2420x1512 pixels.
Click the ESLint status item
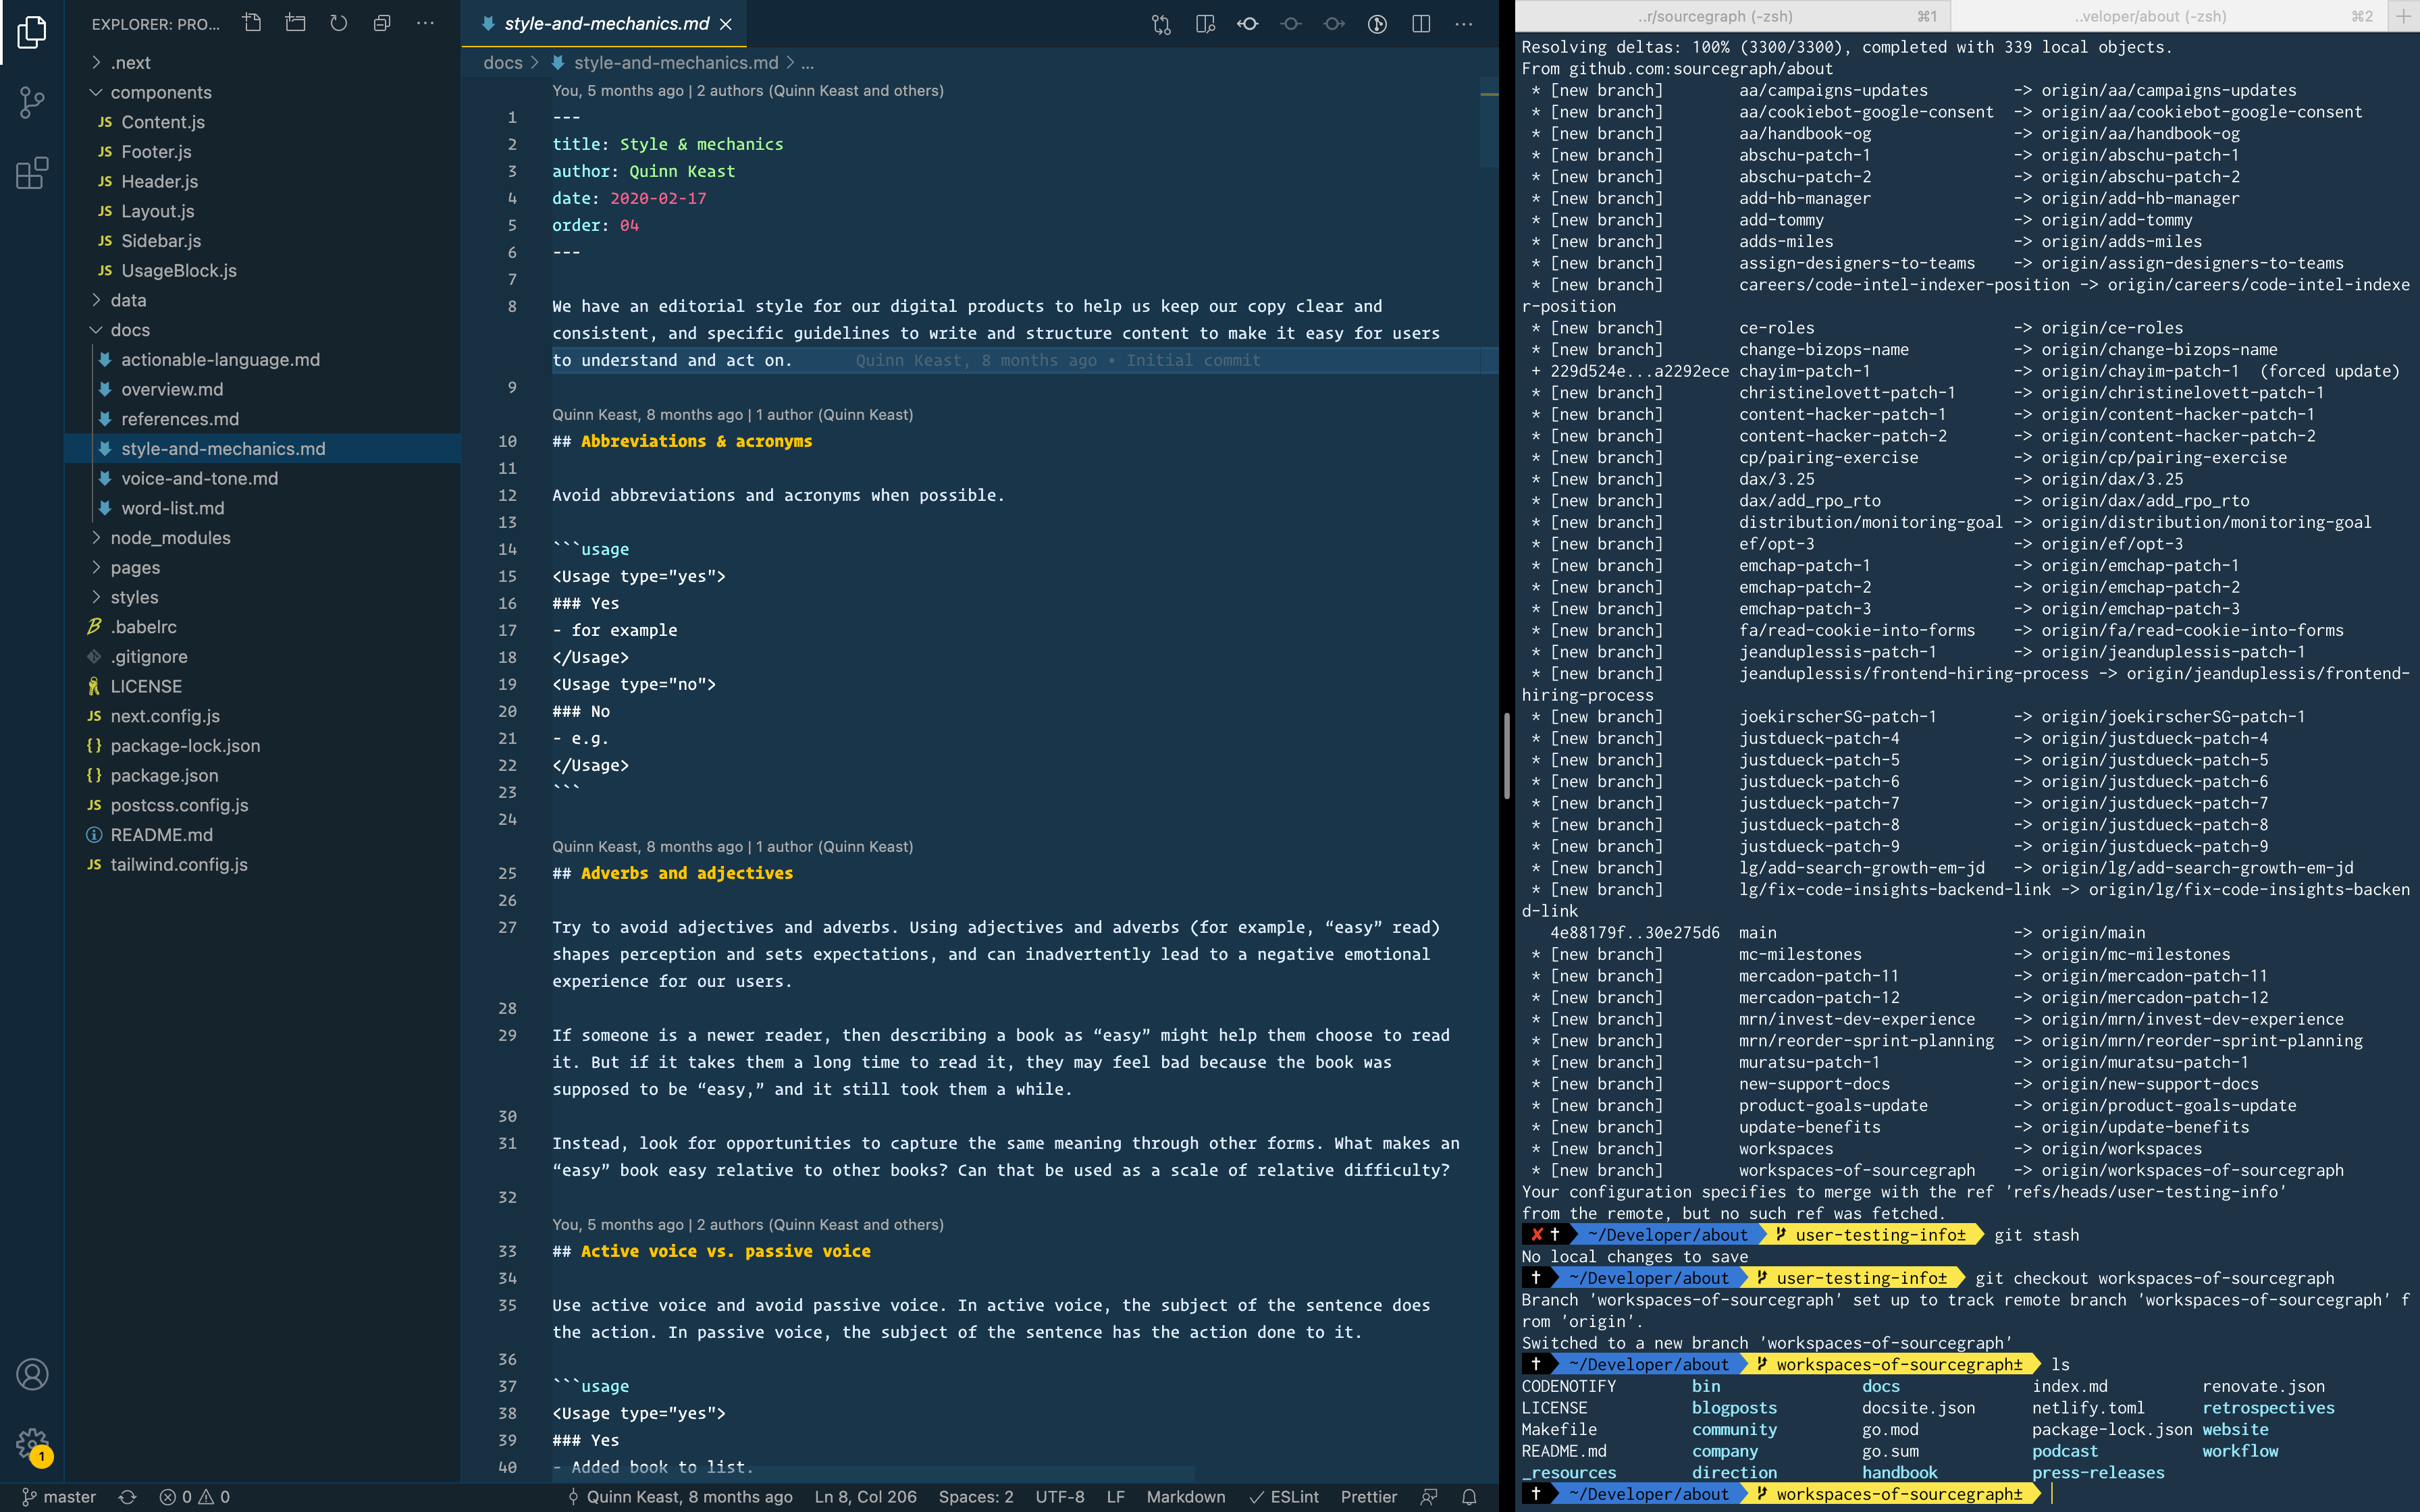pyautogui.click(x=1284, y=1497)
